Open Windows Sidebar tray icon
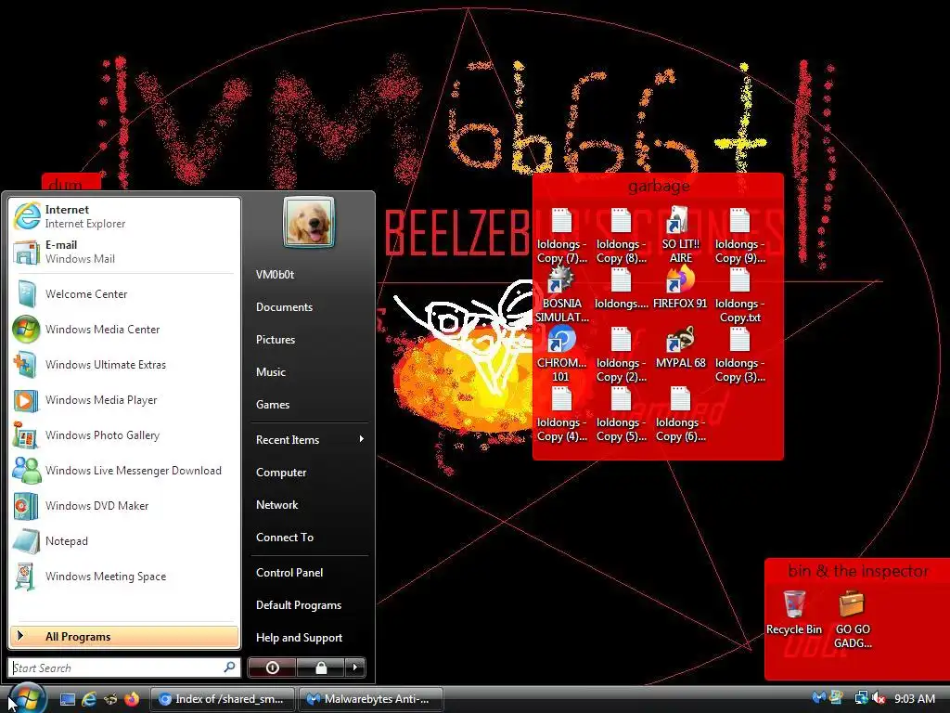Viewport: 950px width, 713px height. pos(837,698)
